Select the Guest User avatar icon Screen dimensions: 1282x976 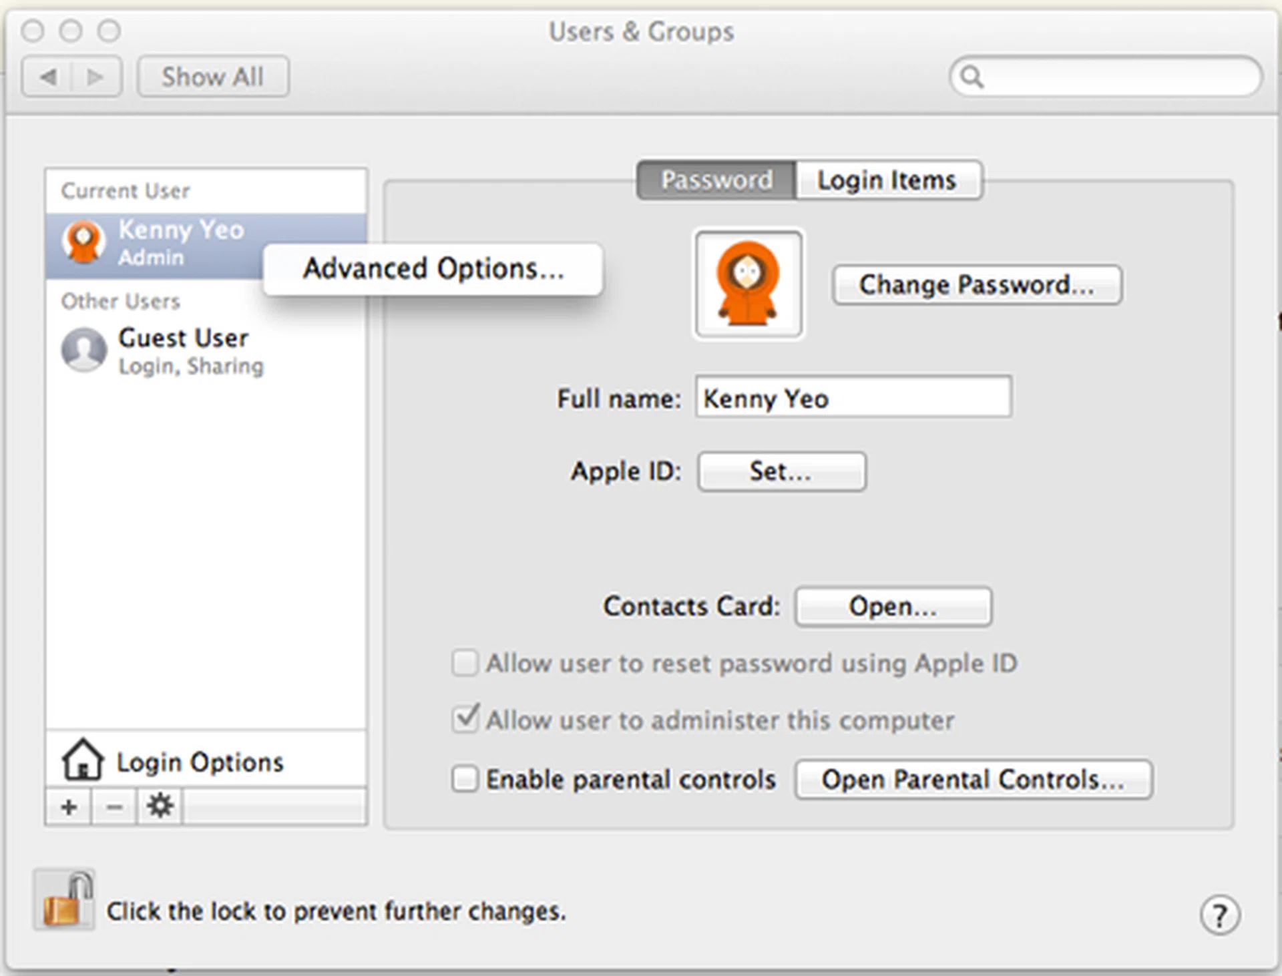click(83, 350)
